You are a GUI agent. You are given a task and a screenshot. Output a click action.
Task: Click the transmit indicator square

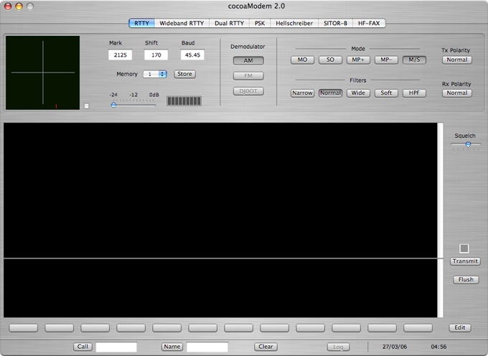464,248
